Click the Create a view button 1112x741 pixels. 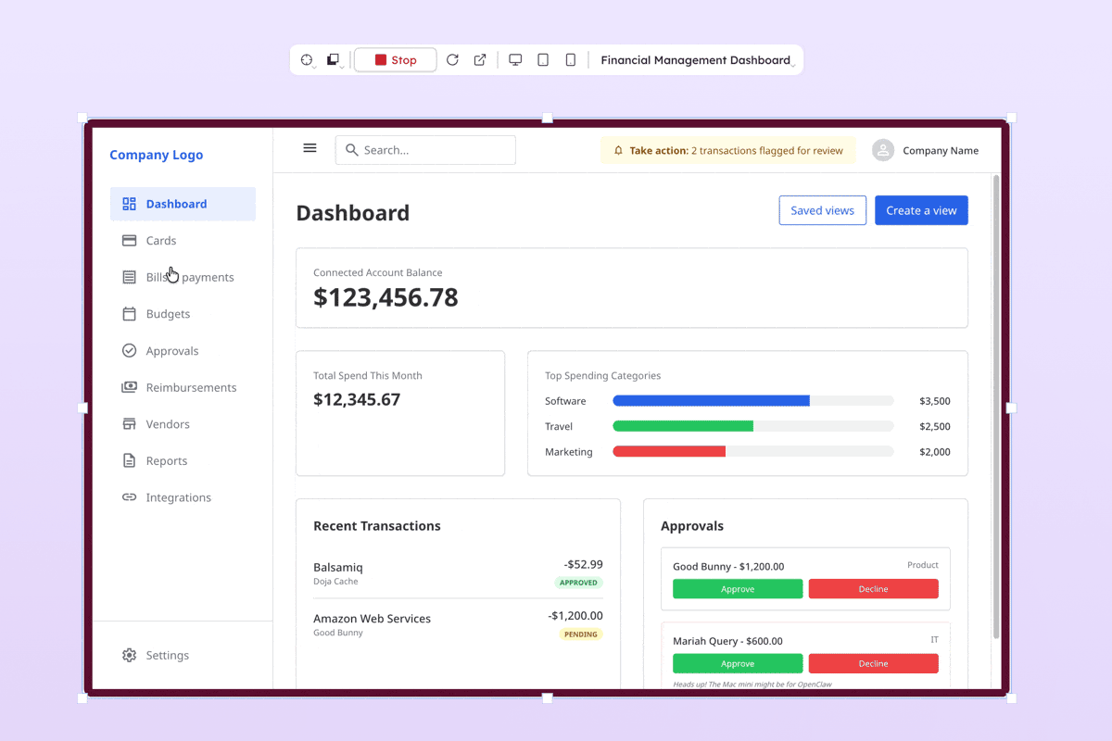pos(921,210)
